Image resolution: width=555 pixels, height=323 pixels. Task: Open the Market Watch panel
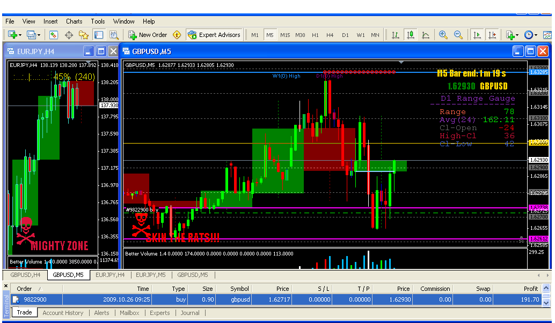(54, 35)
